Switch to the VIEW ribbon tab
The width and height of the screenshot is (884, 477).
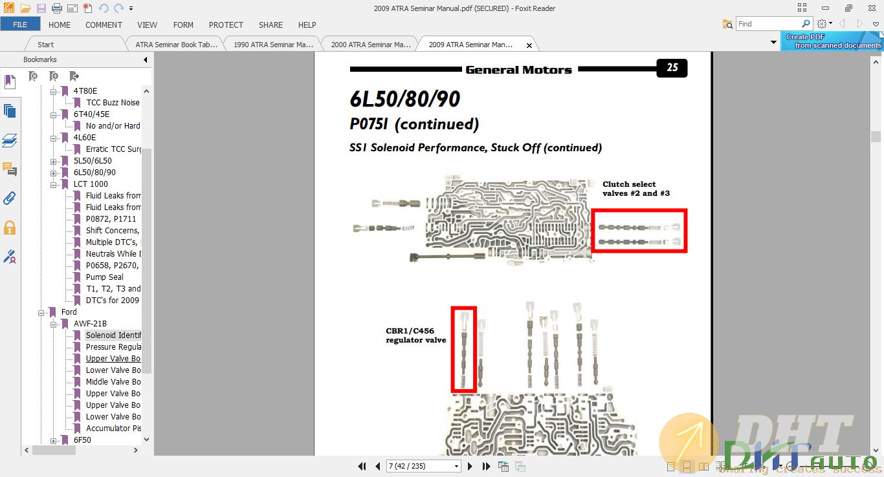tap(148, 25)
